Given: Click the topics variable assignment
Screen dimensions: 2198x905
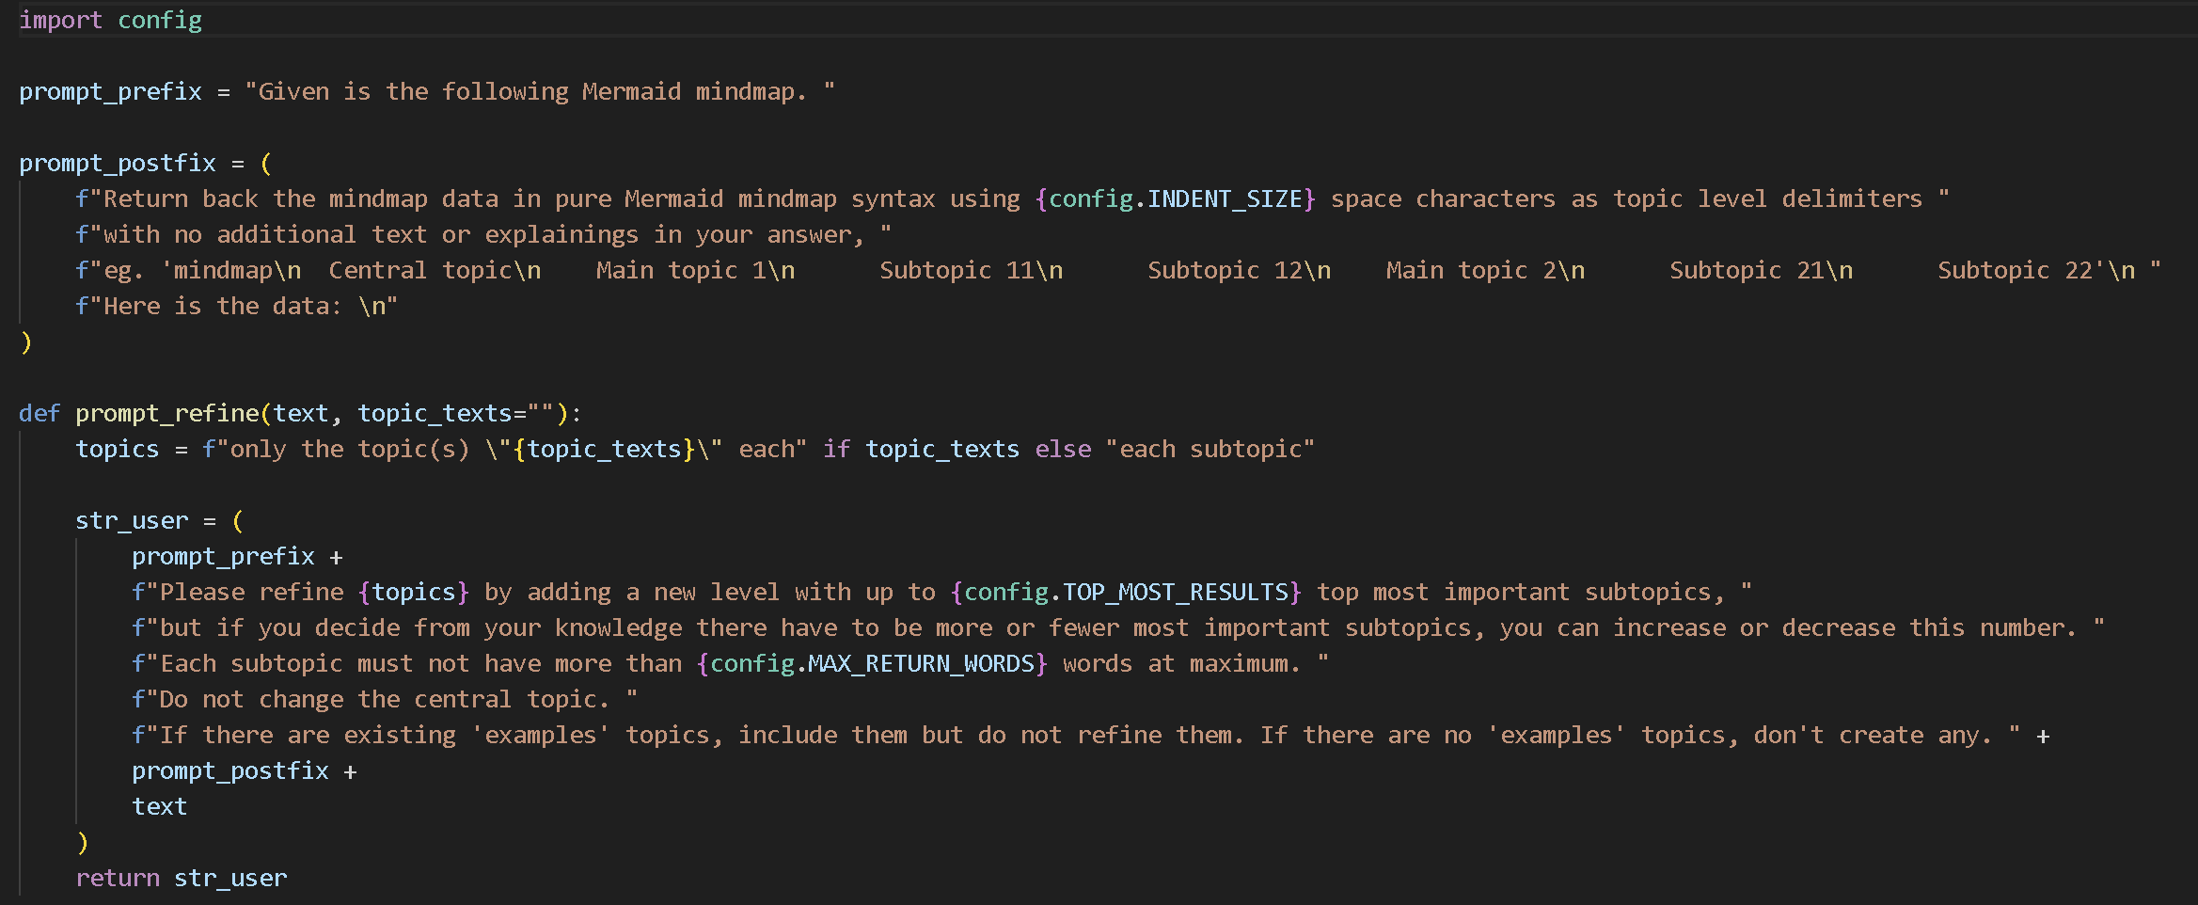Looking at the screenshot, I should 117,449.
